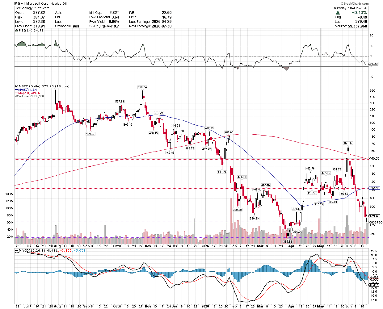
Task: Select the EPS value 16.79
Action: [x=167, y=17]
